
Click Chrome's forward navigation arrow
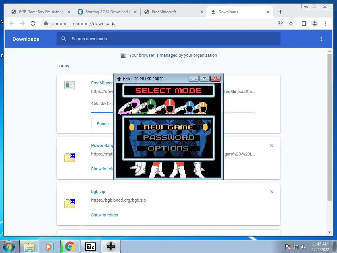point(22,23)
